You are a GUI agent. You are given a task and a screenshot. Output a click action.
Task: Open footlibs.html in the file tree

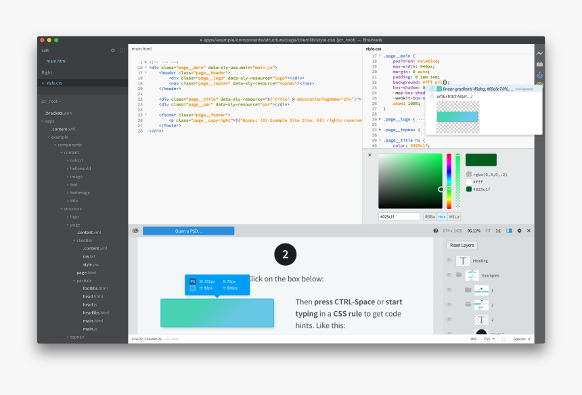click(95, 289)
